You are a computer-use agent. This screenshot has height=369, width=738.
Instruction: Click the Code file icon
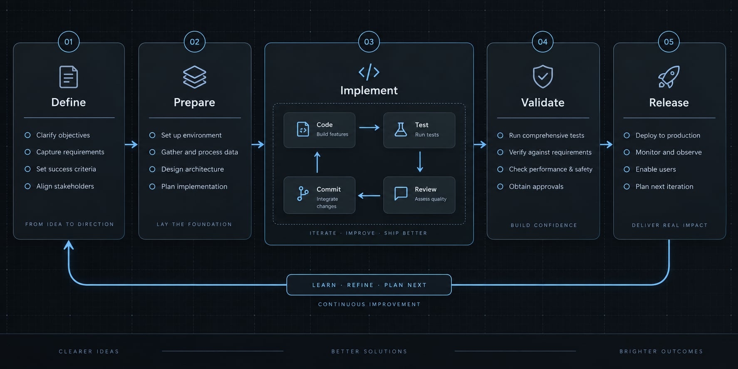coord(303,129)
